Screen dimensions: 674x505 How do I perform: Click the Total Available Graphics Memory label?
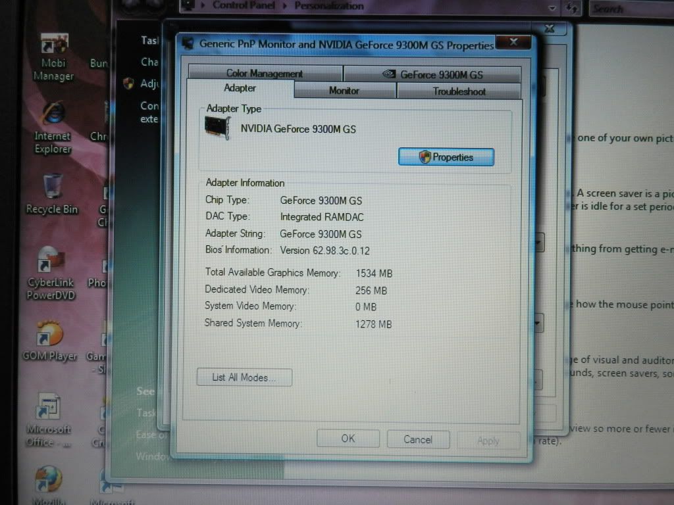(273, 273)
